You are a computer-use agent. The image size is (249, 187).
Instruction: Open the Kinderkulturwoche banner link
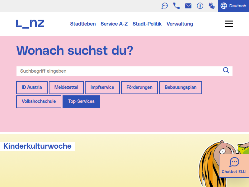point(37,146)
